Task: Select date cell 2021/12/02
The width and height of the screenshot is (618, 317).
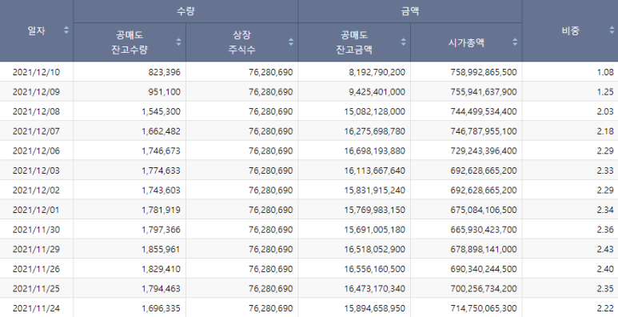Action: pos(36,191)
